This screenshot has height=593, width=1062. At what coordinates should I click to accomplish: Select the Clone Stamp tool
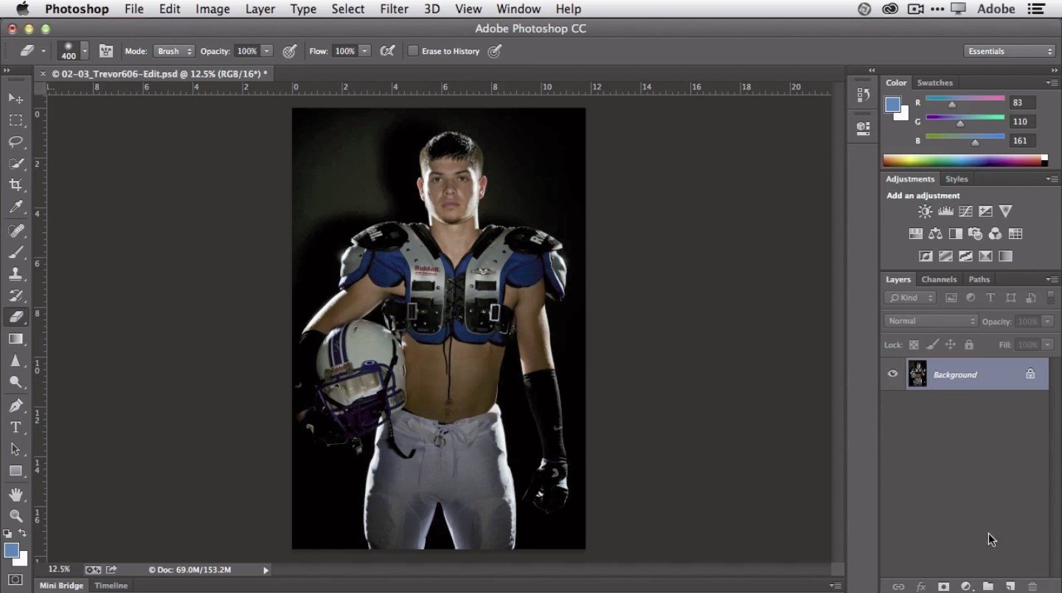15,274
